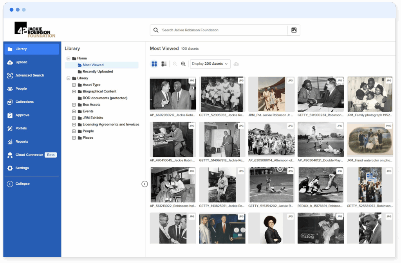Image resolution: width=401 pixels, height=263 pixels.
Task: Open thumbnail AP_6309080114_Afternoon of...
Action: [x=271, y=140]
